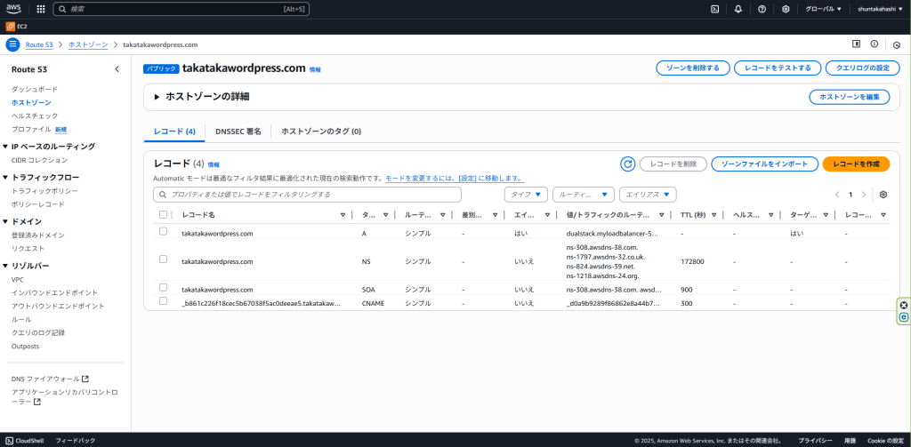Click the change mode settings link

[455, 179]
